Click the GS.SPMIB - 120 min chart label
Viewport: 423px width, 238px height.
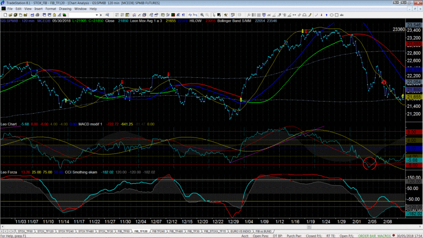(17, 21)
